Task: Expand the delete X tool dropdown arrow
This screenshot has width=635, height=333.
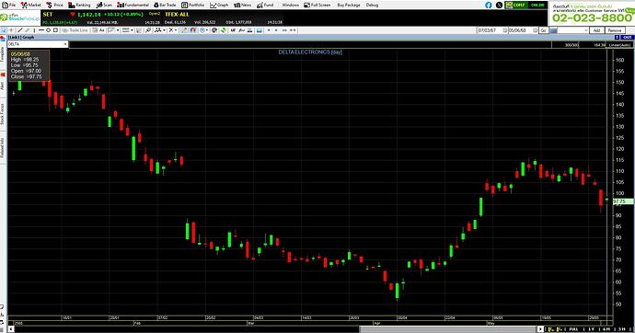Action: point(176,30)
